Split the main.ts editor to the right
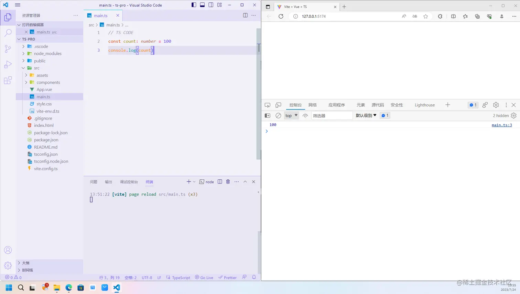The image size is (520, 294). pos(245,15)
